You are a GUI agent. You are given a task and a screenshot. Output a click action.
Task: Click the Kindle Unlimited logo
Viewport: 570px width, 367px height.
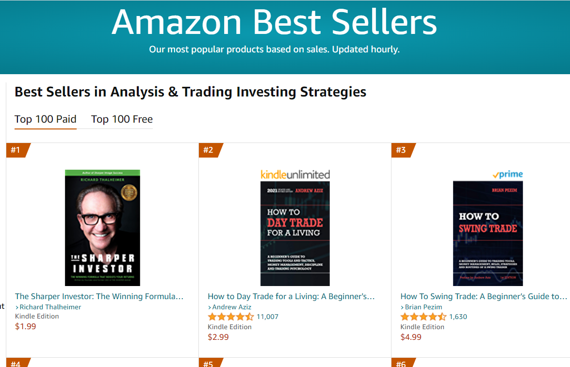tap(295, 175)
